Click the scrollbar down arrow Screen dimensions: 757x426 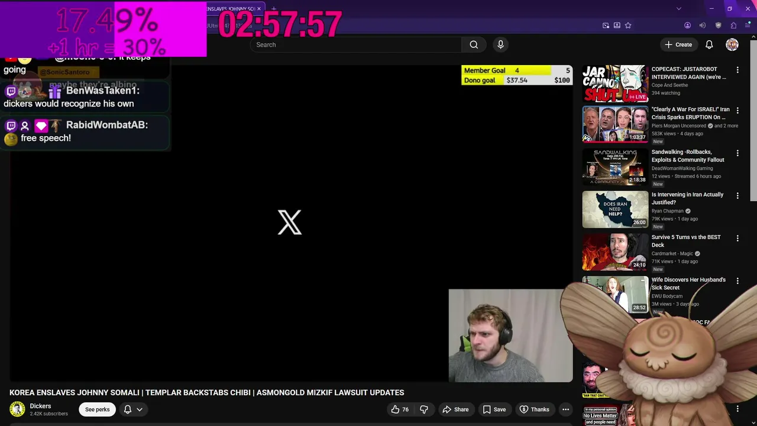[754, 422]
